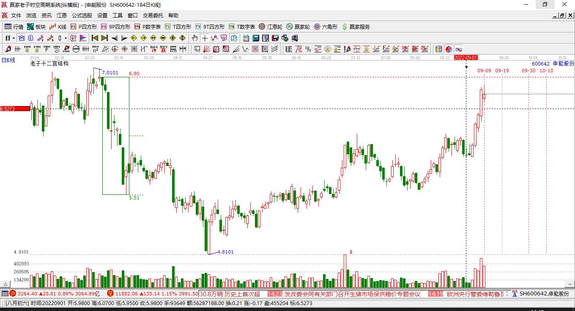This screenshot has height=311, width=575.
Task: Click the pink flag chart icon
Action: click(x=83, y=38)
